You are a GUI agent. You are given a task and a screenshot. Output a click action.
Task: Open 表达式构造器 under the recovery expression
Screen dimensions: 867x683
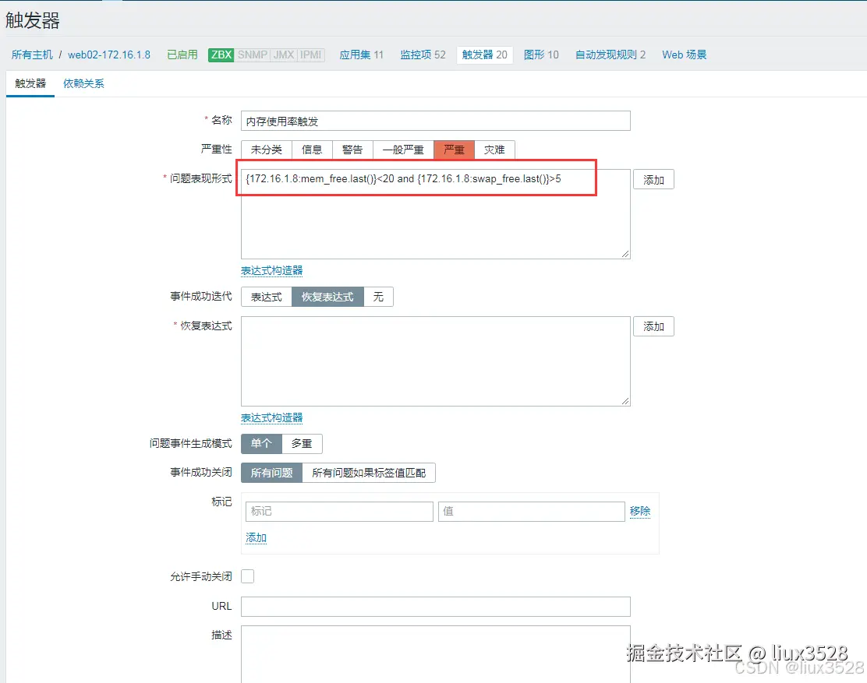point(271,417)
